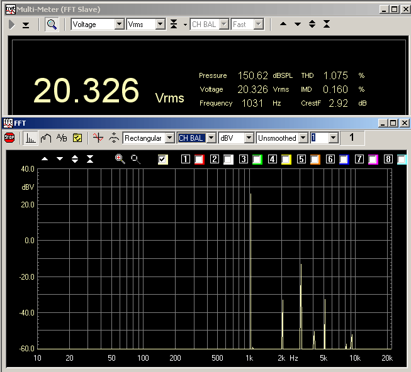
Task: Click the red crosshair cursor icon in FFT toolbar
Action: pos(98,138)
